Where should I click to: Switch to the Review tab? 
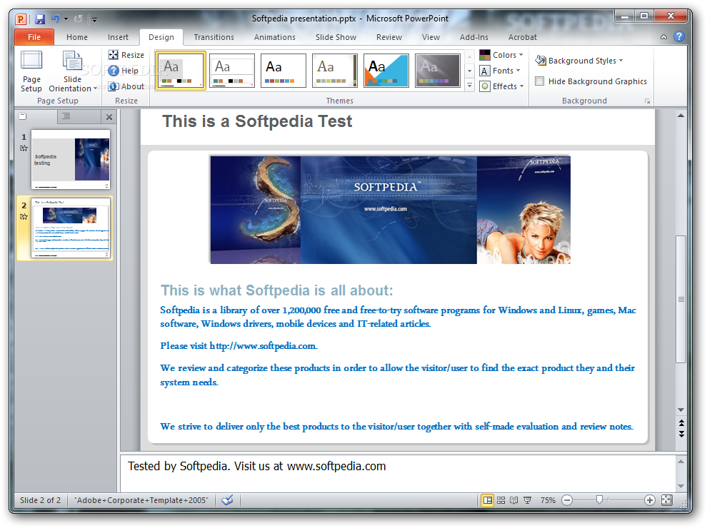pos(389,37)
